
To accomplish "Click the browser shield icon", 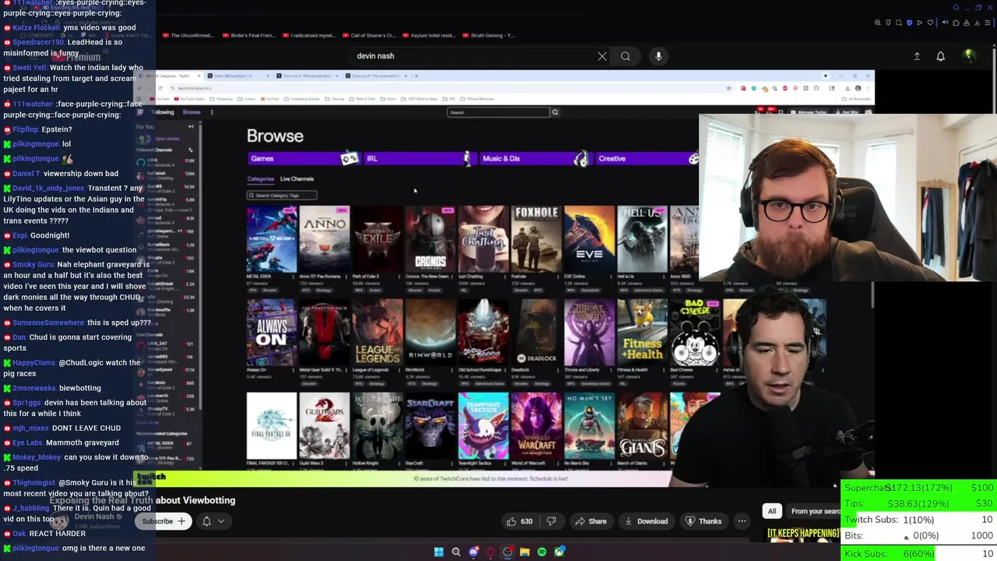I will click(909, 23).
